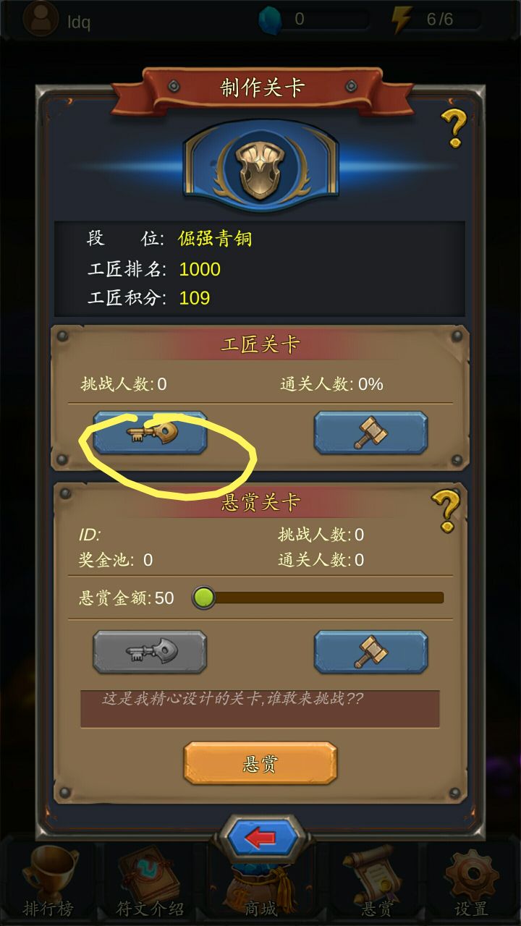
Task: Click the level description message text field
Action: [x=260, y=708]
